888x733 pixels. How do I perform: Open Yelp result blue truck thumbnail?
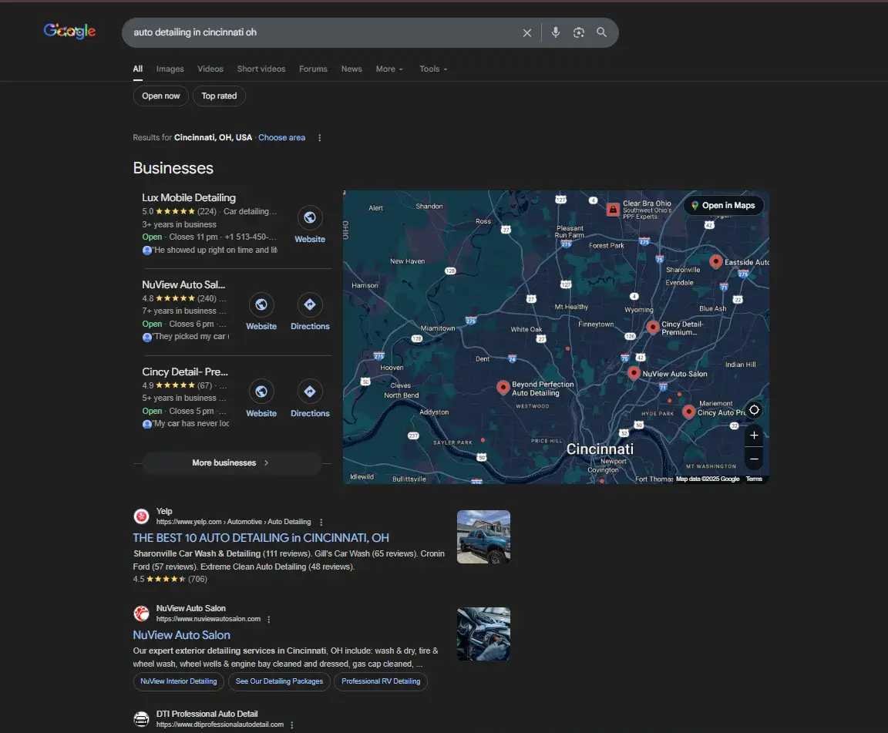pyautogui.click(x=483, y=536)
